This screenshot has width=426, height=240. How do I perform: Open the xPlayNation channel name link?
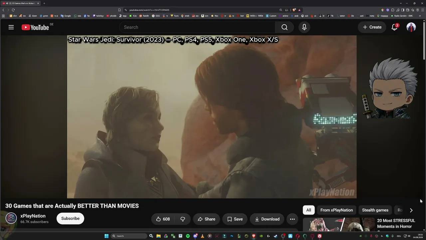(33, 216)
